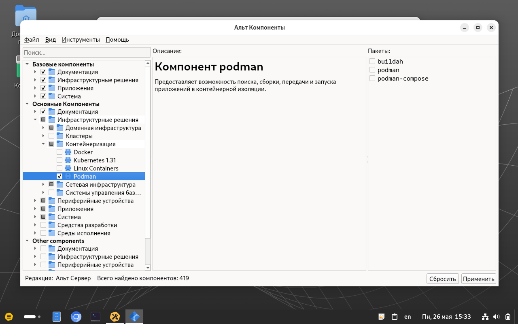Open the volume tray icon
Viewport: 518px width, 324px height.
(x=497, y=317)
